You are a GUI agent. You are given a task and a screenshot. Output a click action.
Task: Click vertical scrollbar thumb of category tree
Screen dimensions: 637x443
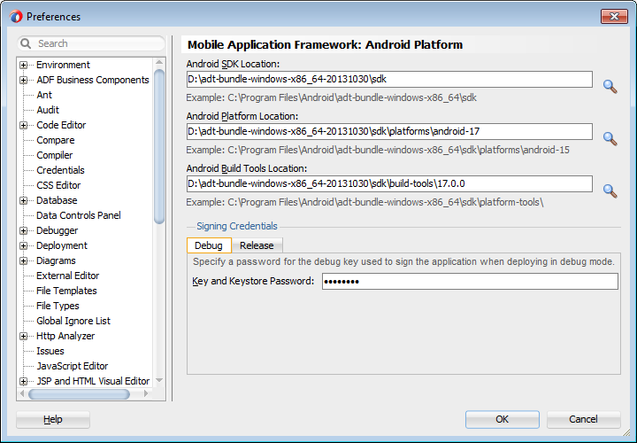click(x=159, y=146)
